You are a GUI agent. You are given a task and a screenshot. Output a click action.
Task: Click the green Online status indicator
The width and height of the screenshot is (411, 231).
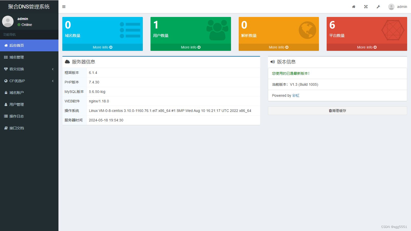coord(19,25)
